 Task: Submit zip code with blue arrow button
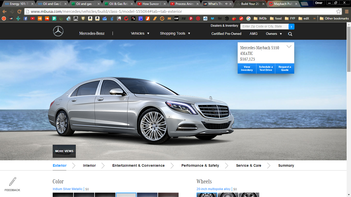[291, 26]
